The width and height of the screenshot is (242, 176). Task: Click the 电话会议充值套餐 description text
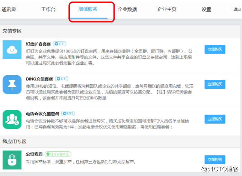point(107,124)
